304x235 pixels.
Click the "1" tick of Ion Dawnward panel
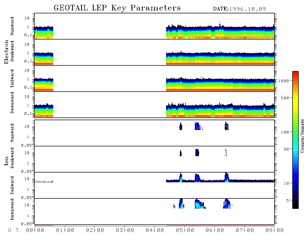pos(28,216)
